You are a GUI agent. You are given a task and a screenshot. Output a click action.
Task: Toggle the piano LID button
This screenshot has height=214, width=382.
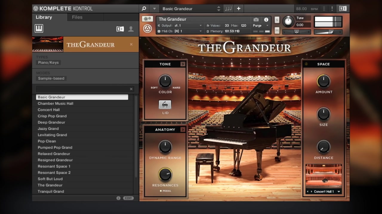pyautogui.click(x=165, y=105)
